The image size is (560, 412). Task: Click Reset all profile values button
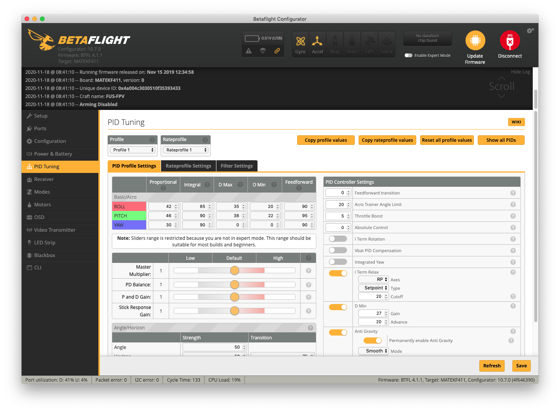(x=447, y=140)
